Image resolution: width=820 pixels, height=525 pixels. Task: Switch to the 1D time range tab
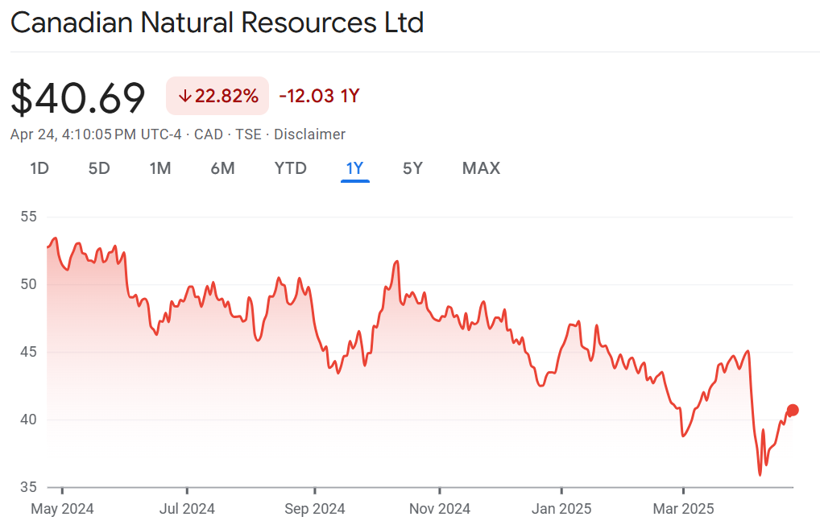39,168
